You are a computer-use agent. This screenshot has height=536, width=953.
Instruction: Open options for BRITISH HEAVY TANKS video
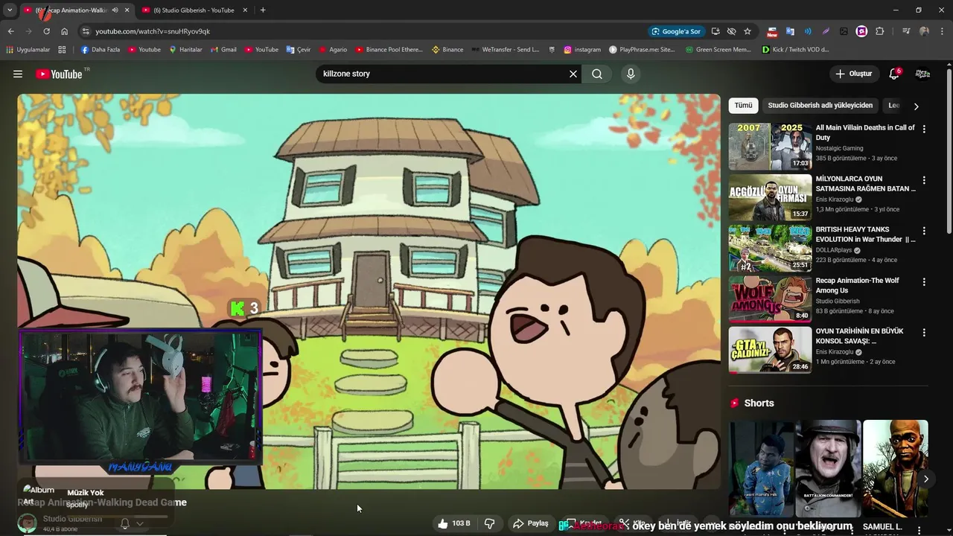coord(924,231)
